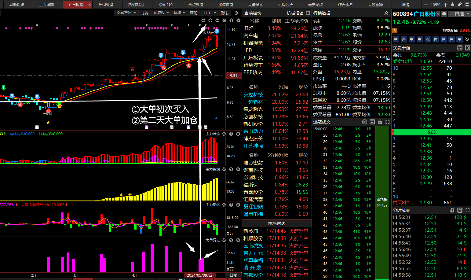The width and height of the screenshot is (471, 280).
Task: Click the green 96% buy/sell ratio bar
Action: [x=433, y=132]
